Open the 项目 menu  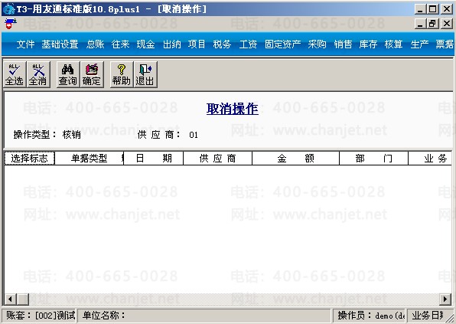[x=197, y=44]
